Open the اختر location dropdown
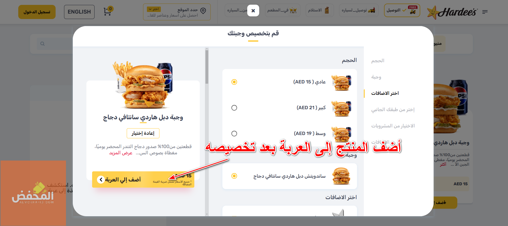The image size is (508, 226). (x=154, y=9)
